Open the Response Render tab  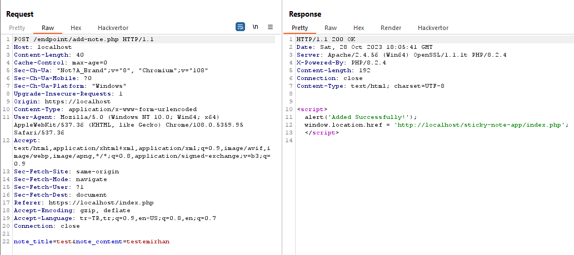[x=391, y=28]
